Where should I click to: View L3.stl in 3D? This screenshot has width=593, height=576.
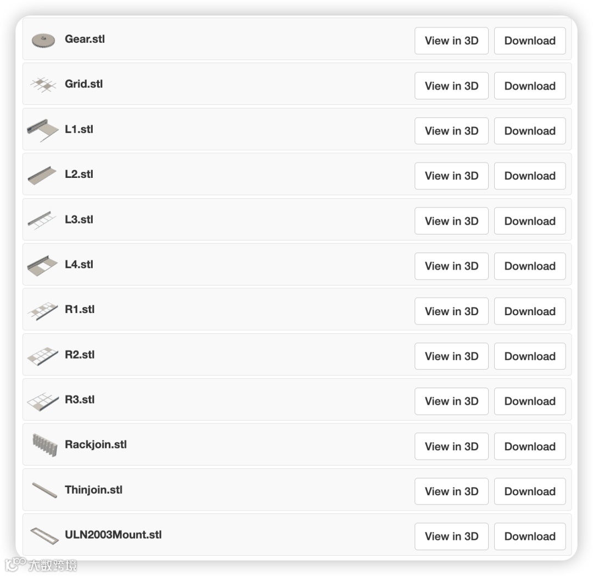click(x=451, y=221)
